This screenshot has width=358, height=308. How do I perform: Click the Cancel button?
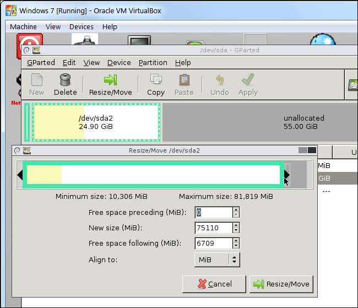coord(214,284)
